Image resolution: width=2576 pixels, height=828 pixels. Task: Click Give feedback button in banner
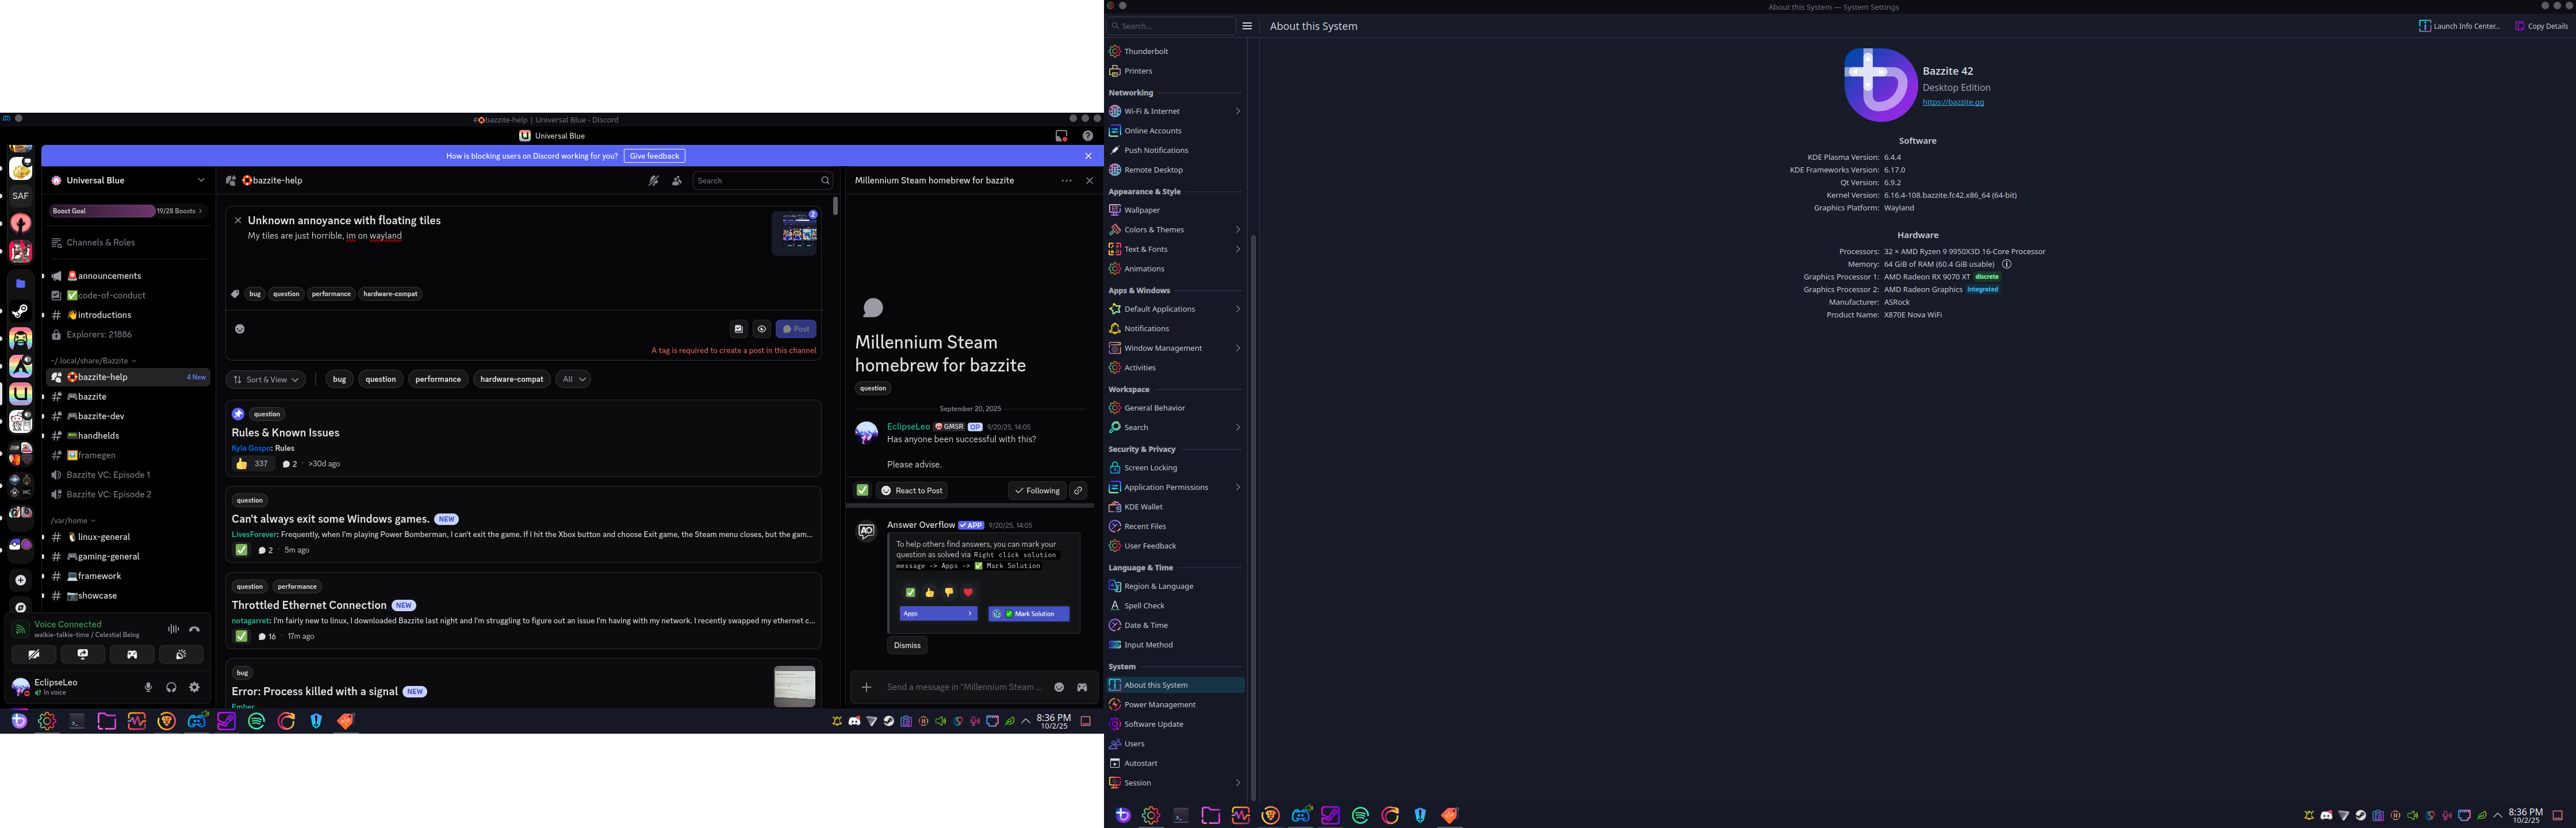click(x=654, y=156)
